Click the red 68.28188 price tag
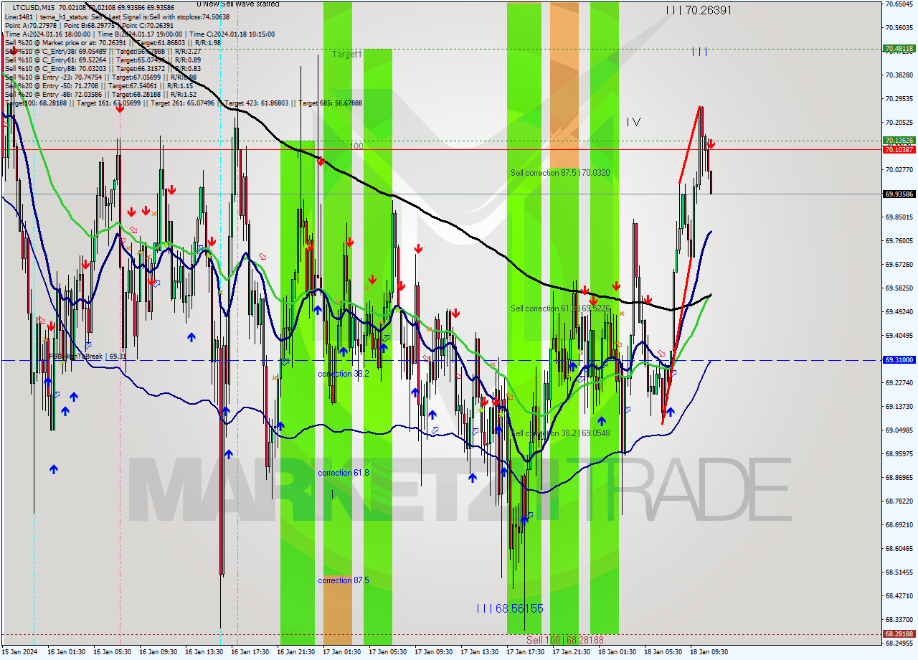 (x=899, y=633)
